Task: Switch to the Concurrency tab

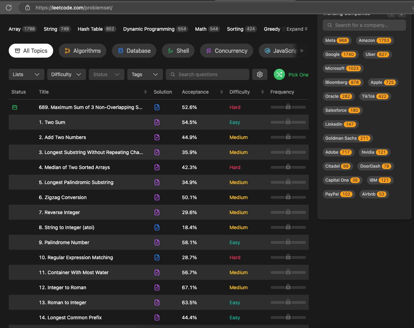Action: [x=227, y=51]
